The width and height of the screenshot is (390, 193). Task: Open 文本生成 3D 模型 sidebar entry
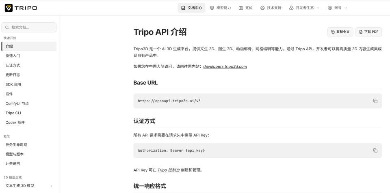click(29, 186)
